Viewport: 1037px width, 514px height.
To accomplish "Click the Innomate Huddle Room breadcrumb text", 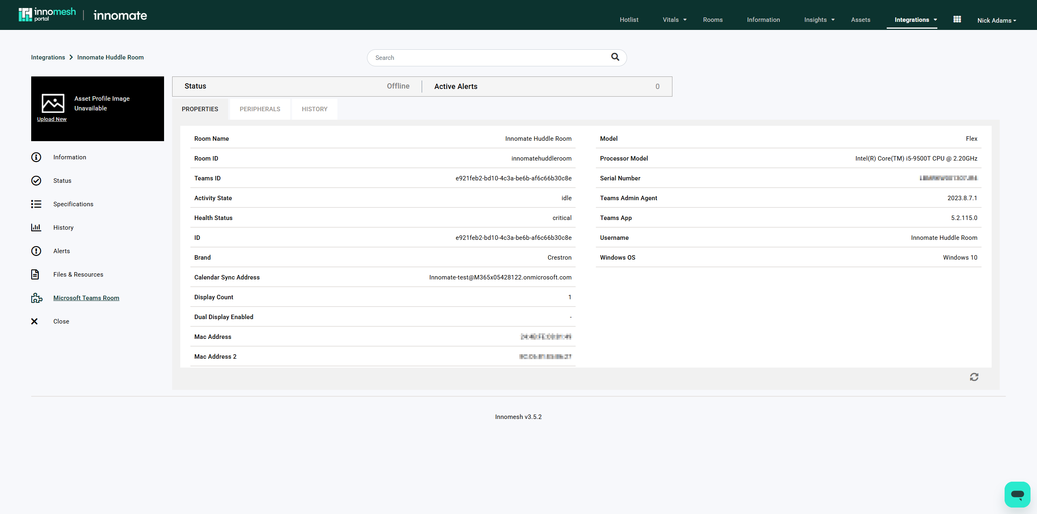I will (111, 57).
